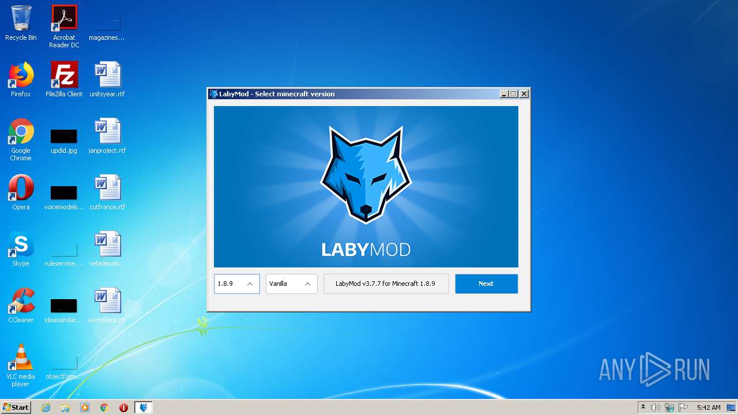Select the cutfrance.rtf document icon
This screenshot has width=738, height=415.
pyautogui.click(x=107, y=193)
